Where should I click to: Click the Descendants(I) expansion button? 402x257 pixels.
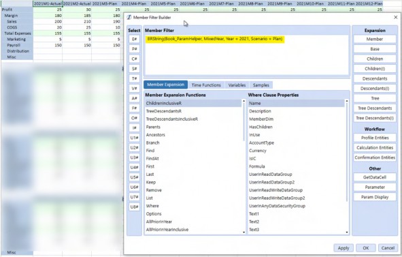coord(375,89)
